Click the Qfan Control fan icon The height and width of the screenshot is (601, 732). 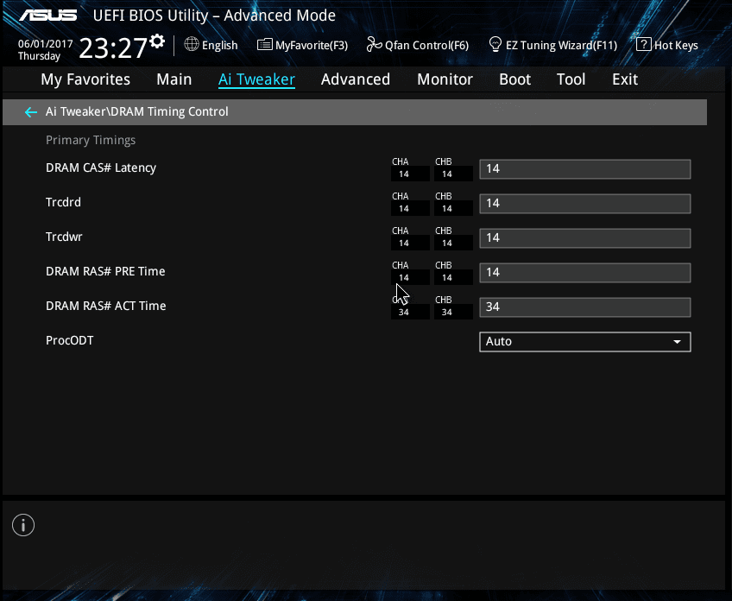click(x=374, y=45)
